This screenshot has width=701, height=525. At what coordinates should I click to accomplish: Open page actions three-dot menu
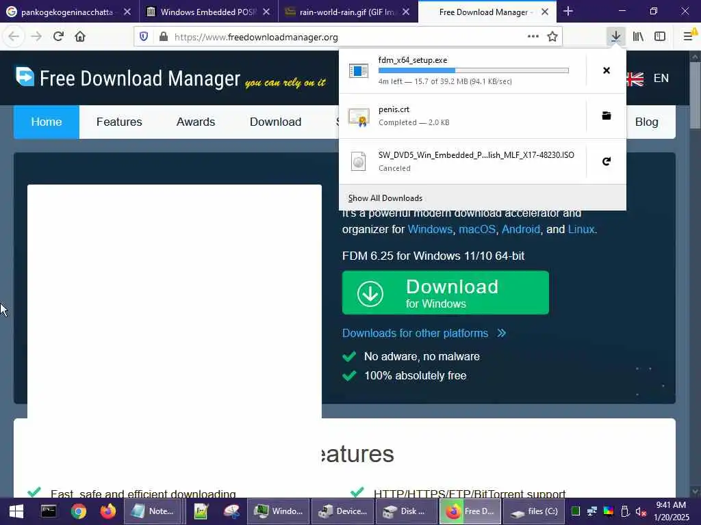pyautogui.click(x=533, y=37)
